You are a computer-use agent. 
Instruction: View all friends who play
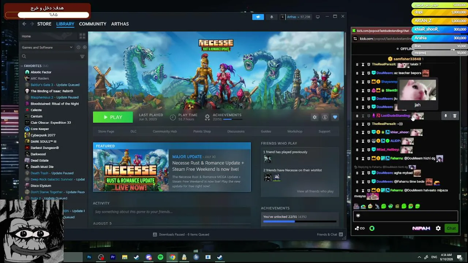(315, 191)
